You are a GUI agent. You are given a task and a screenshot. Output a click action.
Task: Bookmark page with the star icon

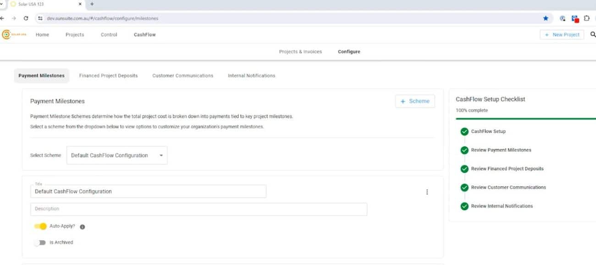(x=545, y=18)
